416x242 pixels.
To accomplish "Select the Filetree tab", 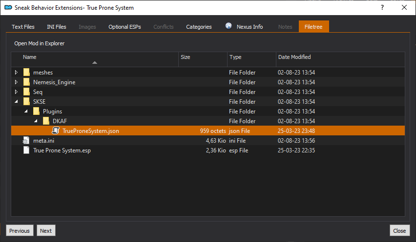I will click(313, 26).
